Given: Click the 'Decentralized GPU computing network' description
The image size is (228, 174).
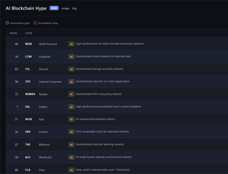Looking at the screenshot, I should tap(99, 94).
